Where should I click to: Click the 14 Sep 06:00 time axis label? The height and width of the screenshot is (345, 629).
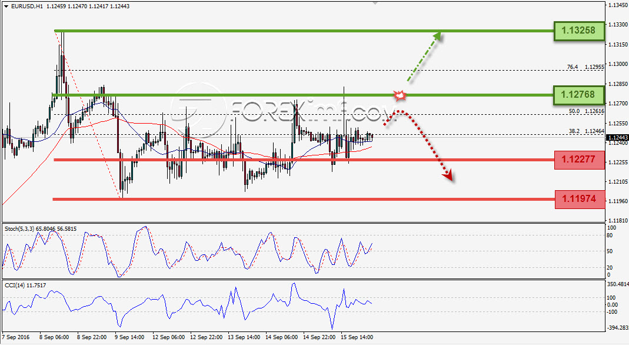(282, 337)
